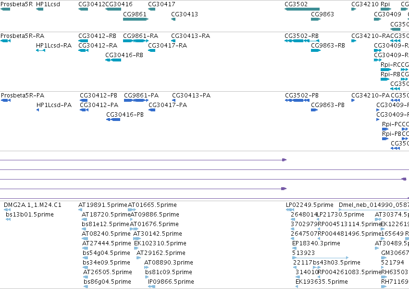
Task: Click the Prosbeta5R-PA protein feature
Action: [6, 100]
